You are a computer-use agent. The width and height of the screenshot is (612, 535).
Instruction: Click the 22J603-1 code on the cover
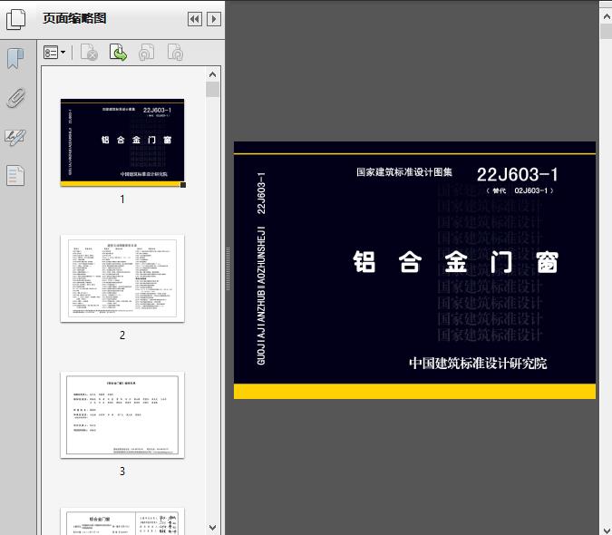(x=517, y=174)
